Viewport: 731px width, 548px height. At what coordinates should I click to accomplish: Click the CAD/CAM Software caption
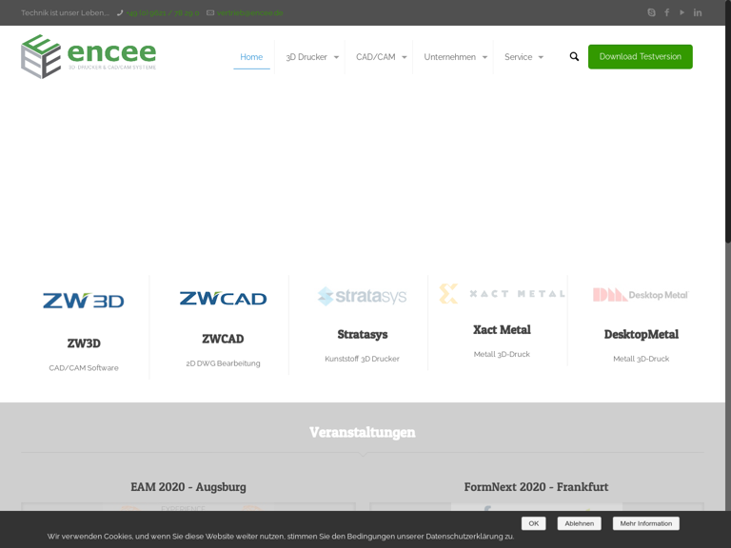pos(84,367)
